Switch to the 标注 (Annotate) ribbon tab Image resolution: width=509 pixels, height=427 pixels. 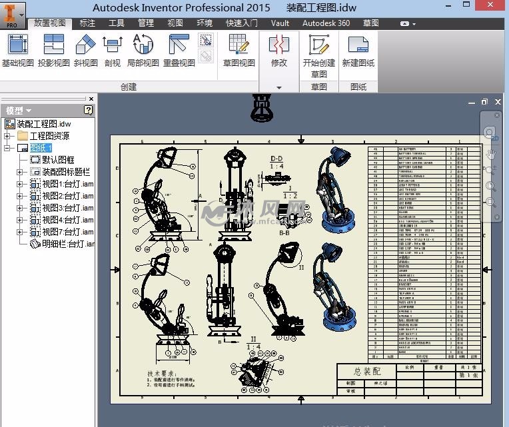87,23
